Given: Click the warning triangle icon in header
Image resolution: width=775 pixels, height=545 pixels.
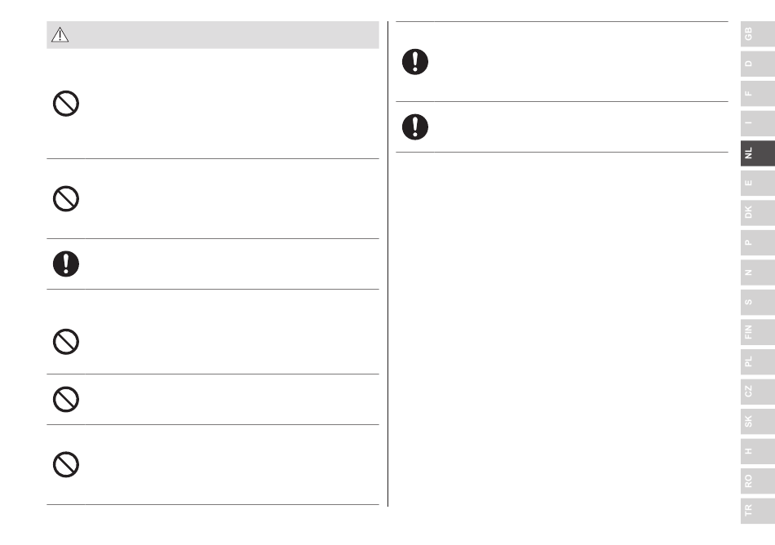Looking at the screenshot, I should pos(60,34).
